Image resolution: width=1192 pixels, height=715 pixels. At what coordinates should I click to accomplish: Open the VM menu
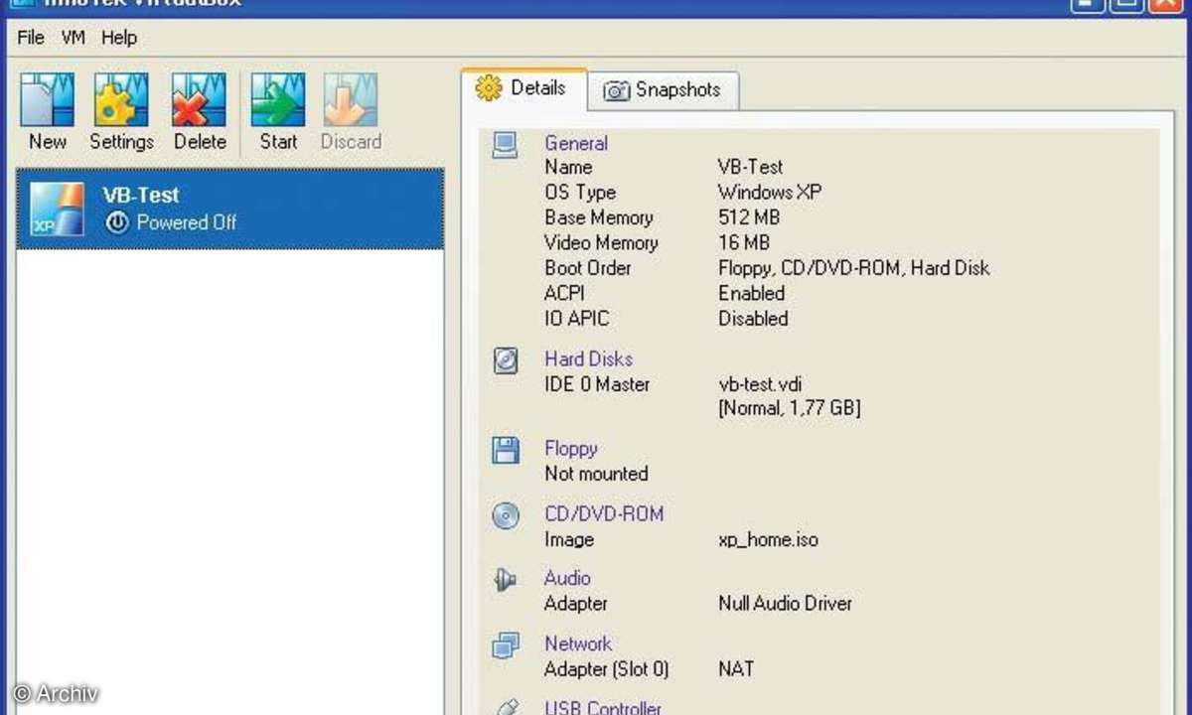coord(74,38)
